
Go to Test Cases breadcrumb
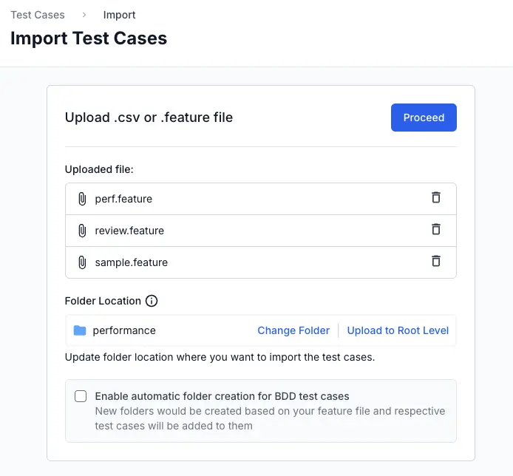38,15
